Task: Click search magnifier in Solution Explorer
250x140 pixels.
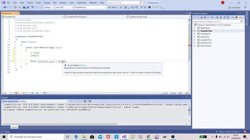Action: (241, 21)
